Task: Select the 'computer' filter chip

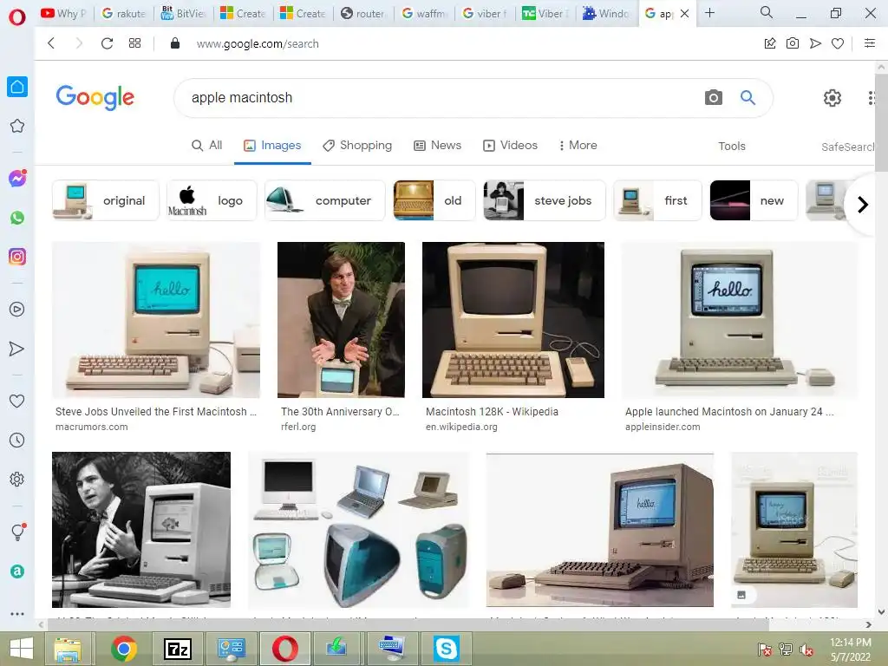Action: (x=324, y=200)
